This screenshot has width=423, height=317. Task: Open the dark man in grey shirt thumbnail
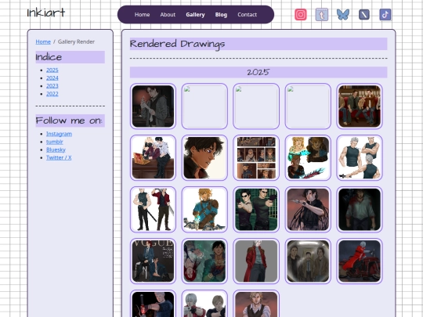click(x=360, y=210)
